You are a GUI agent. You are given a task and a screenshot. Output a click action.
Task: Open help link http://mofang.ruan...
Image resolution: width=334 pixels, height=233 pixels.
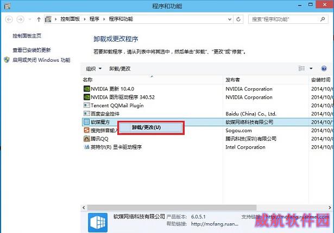click(x=215, y=224)
